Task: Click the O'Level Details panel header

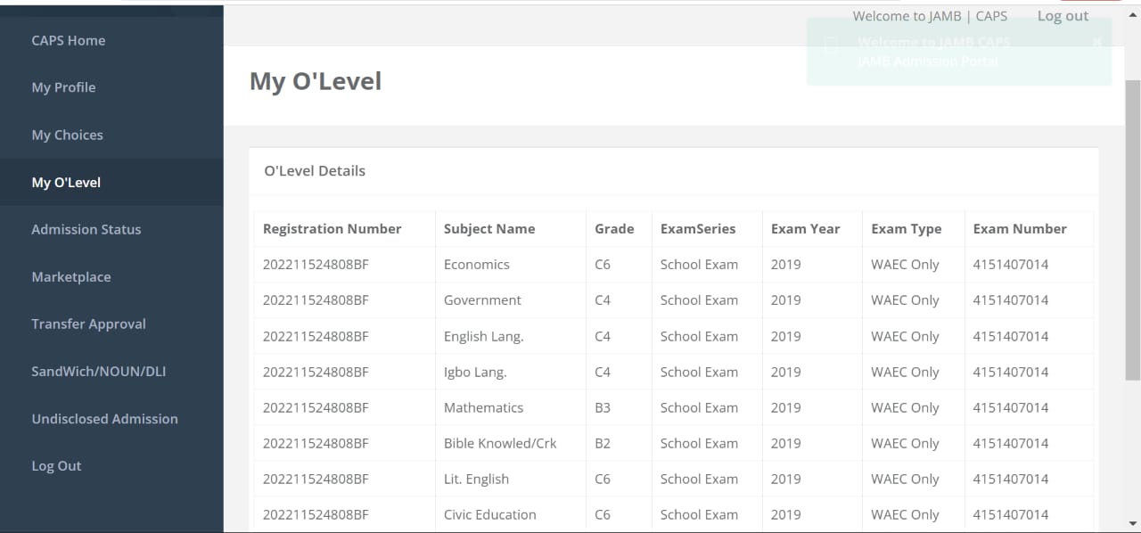Action: pyautogui.click(x=314, y=170)
